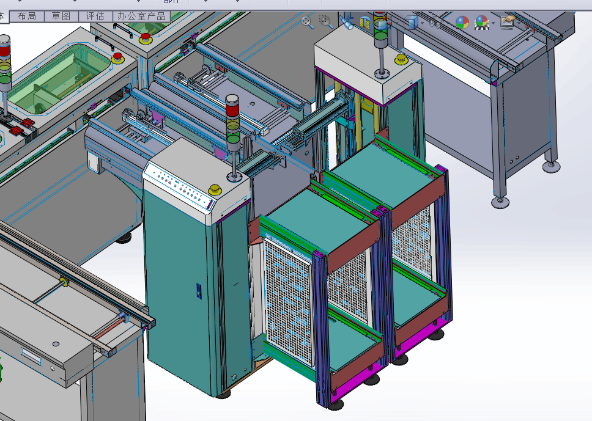
Task: Open Edit Appearance color ball
Action: [462, 23]
